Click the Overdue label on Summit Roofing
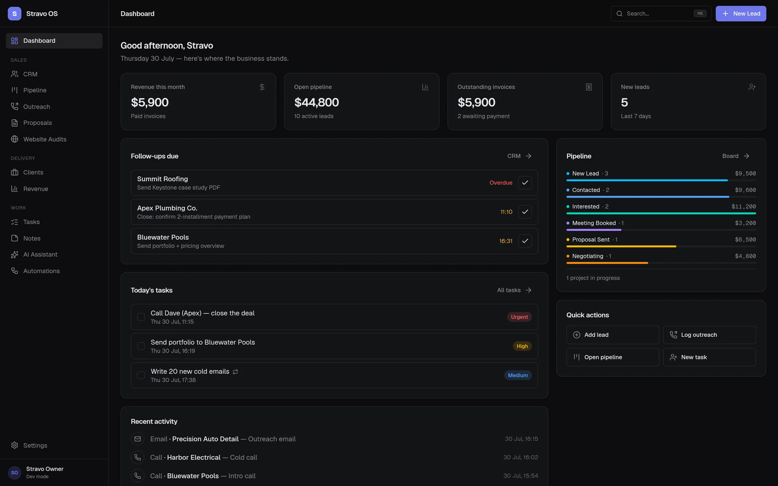Image resolution: width=778 pixels, height=486 pixels. click(x=501, y=183)
